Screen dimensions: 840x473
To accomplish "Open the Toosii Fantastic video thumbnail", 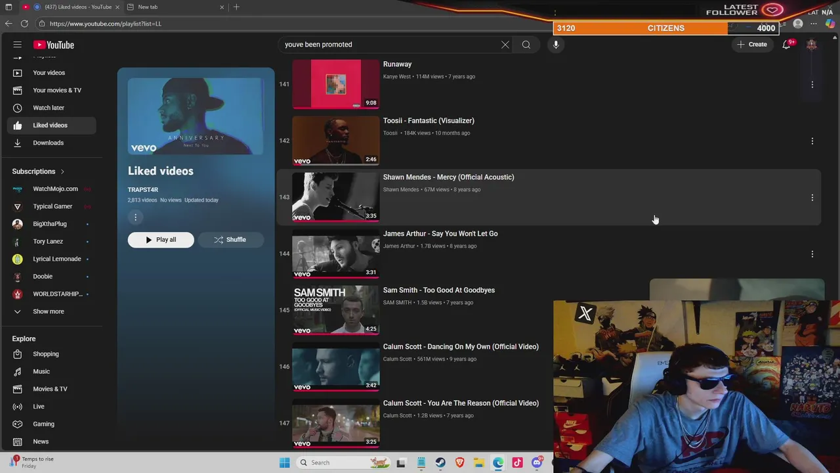I will pyautogui.click(x=335, y=141).
